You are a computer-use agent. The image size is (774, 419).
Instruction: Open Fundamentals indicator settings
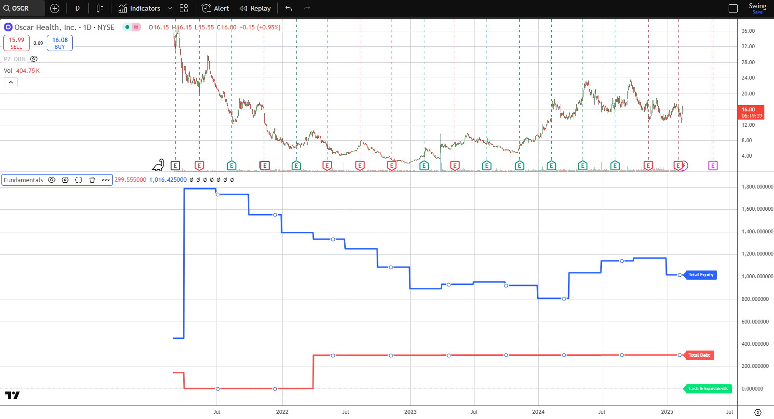click(65, 180)
